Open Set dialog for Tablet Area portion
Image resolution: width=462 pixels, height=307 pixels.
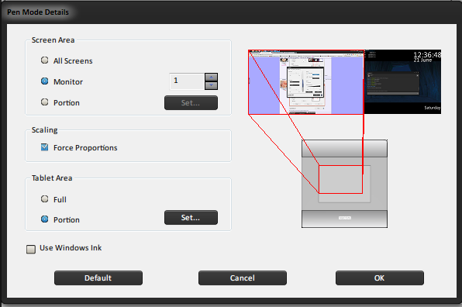coord(191,217)
